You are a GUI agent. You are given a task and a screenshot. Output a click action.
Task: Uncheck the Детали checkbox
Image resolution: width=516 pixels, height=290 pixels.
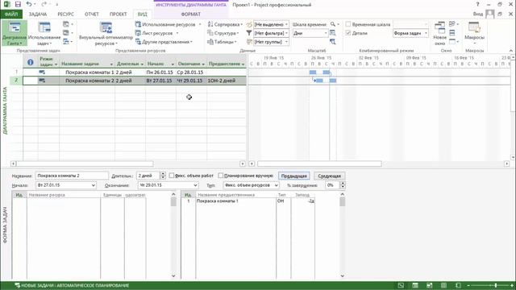tap(348, 33)
